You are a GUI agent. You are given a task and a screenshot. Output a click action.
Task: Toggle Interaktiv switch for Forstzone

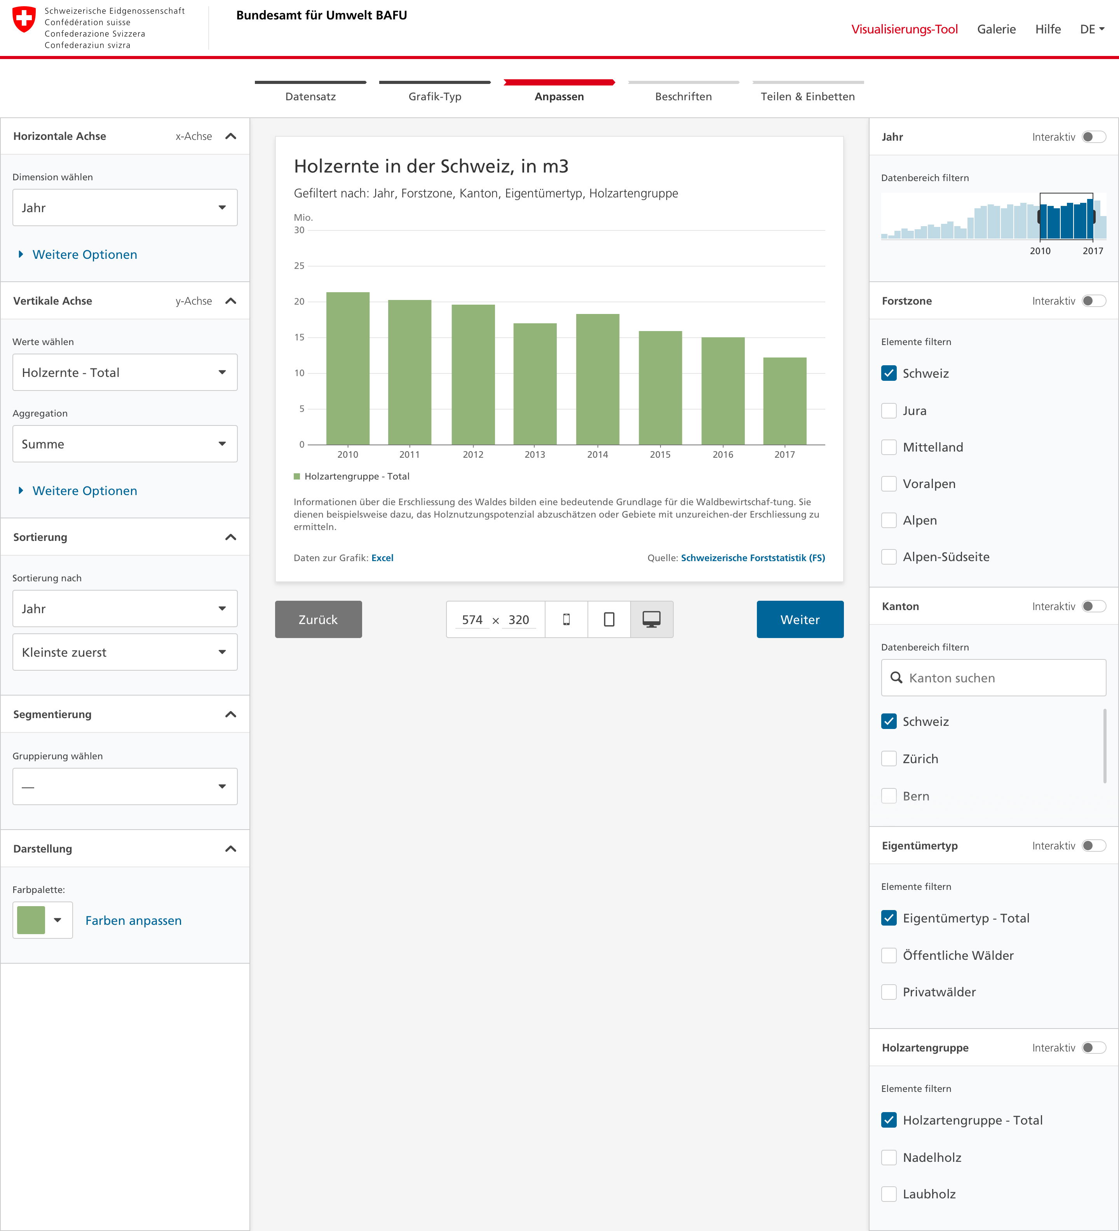1093,300
